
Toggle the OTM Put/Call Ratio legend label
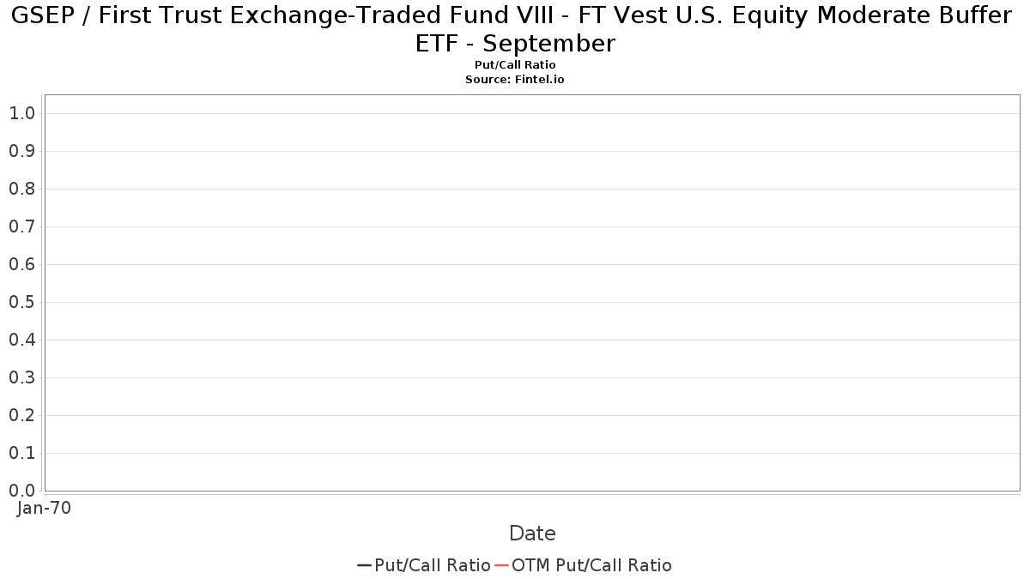click(x=592, y=565)
